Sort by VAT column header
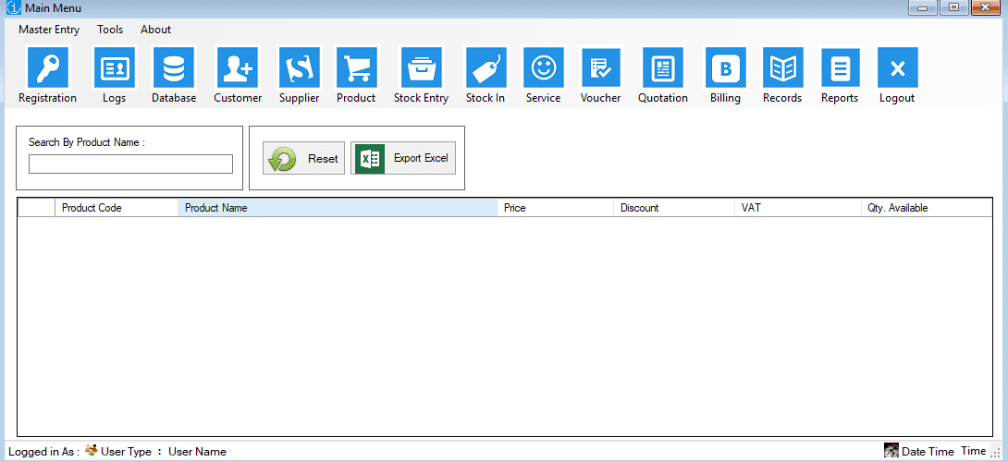This screenshot has height=462, width=1008. tap(797, 208)
